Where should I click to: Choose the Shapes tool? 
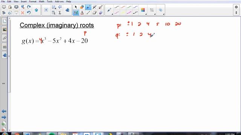click(x=82, y=7)
